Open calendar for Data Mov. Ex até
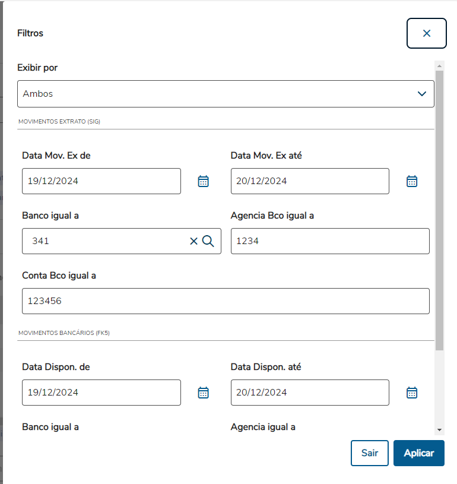457x484 pixels. pos(412,181)
